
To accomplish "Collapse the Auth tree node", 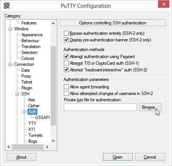I will point(24,112).
